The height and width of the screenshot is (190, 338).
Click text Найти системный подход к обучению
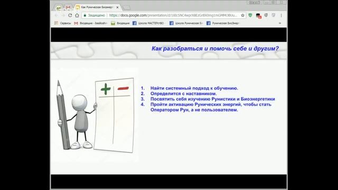click(194, 88)
